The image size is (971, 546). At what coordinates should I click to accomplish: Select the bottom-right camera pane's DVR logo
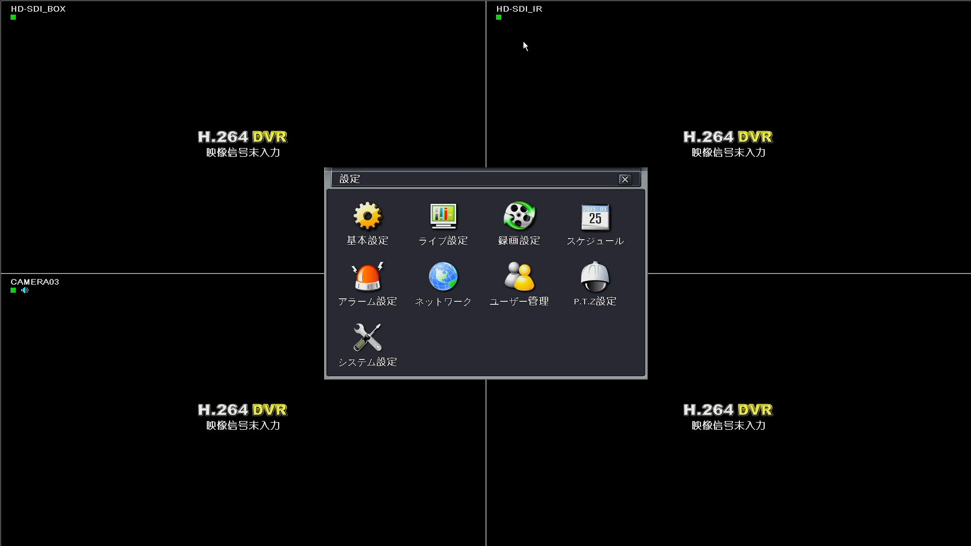point(728,410)
